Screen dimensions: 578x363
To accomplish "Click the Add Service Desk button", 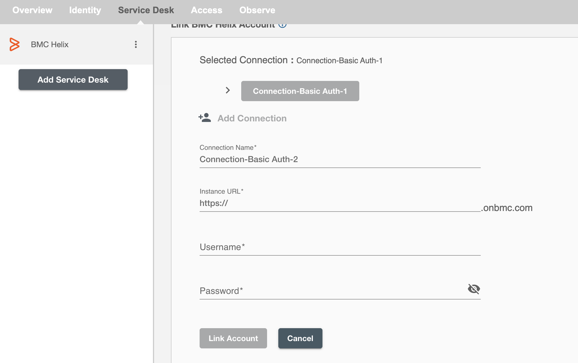I will pos(73,80).
